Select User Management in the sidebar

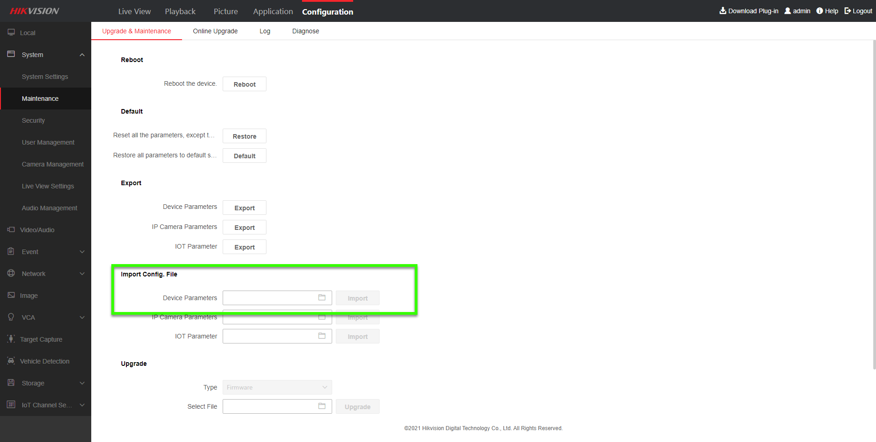tap(48, 142)
